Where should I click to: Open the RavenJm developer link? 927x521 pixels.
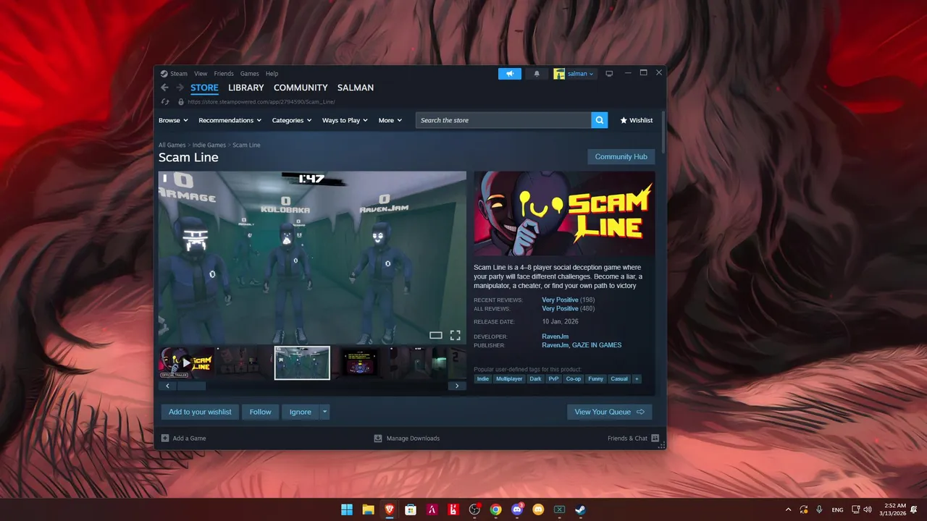coord(555,336)
